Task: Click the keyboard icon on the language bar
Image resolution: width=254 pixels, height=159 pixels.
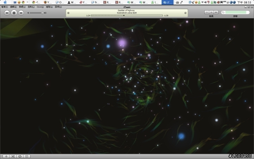Action: click(177, 2)
